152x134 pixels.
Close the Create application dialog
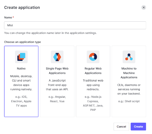tap(144, 7)
